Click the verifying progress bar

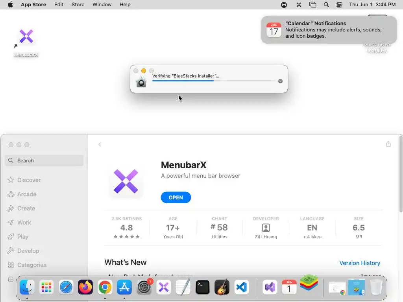point(214,81)
